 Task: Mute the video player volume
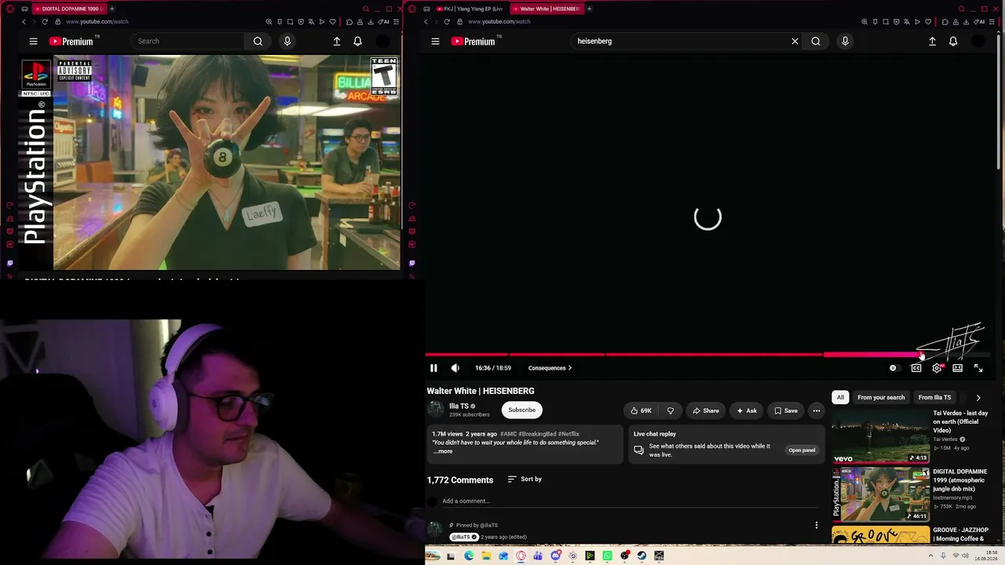tap(455, 368)
